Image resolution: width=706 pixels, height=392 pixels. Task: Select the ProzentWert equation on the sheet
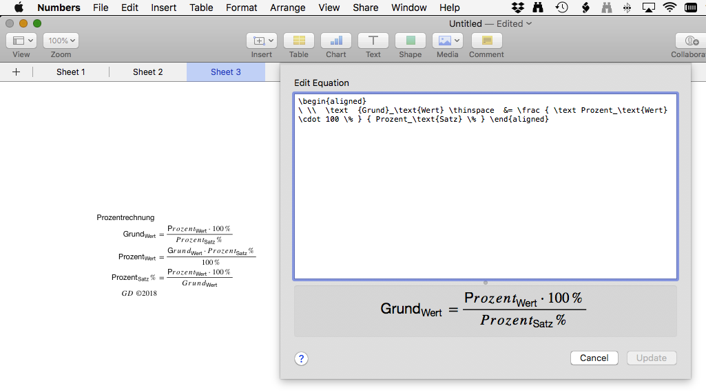coord(187,257)
